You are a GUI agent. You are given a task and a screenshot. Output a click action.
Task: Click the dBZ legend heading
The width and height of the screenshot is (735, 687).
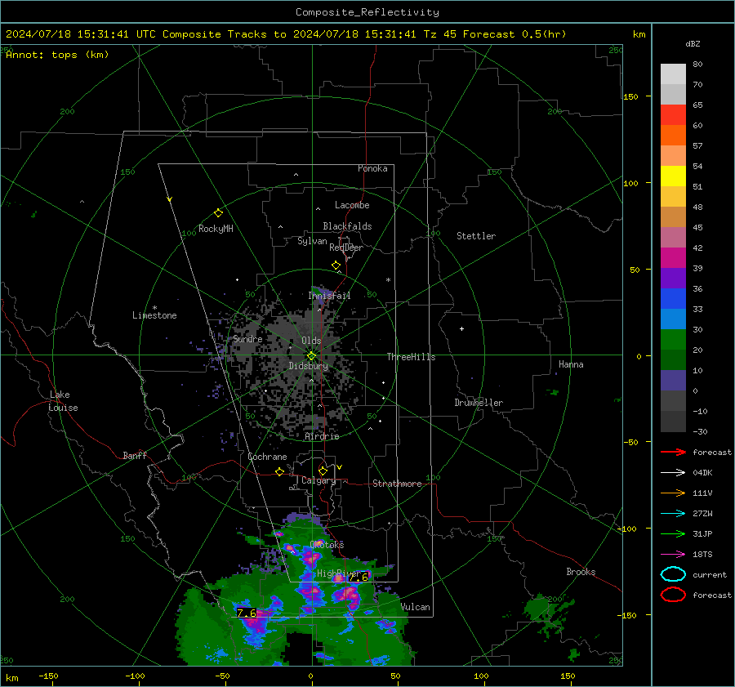point(693,43)
